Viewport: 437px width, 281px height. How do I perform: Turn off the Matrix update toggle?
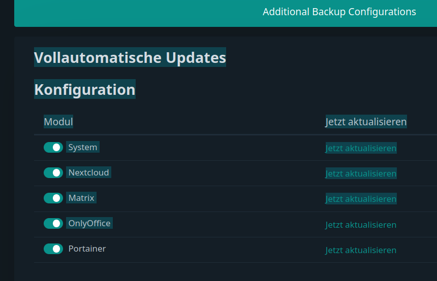coord(53,198)
